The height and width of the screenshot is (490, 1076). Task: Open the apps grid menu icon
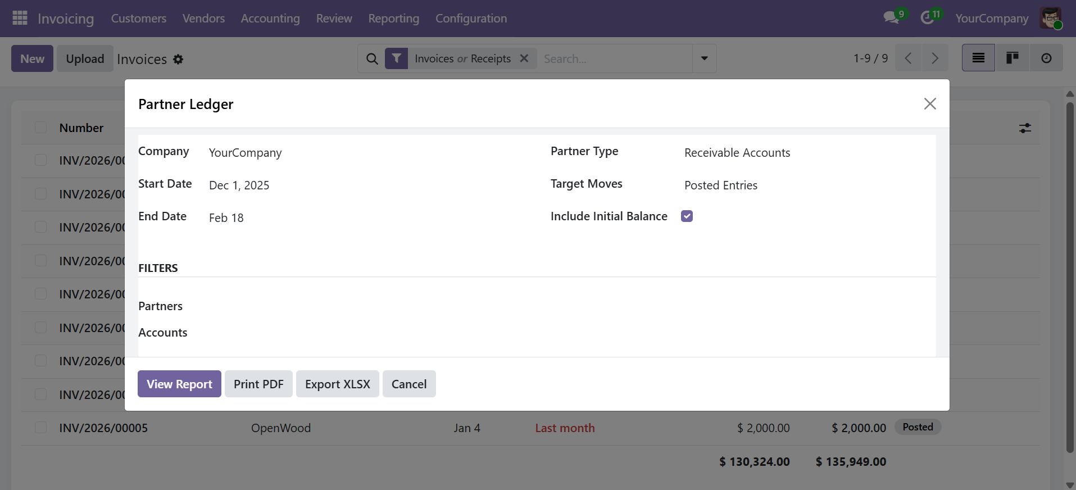20,18
